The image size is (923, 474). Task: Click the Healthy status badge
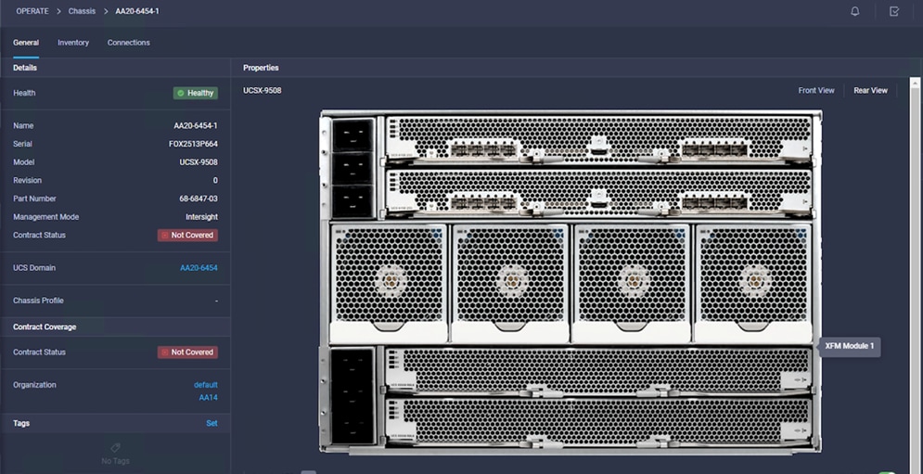196,93
